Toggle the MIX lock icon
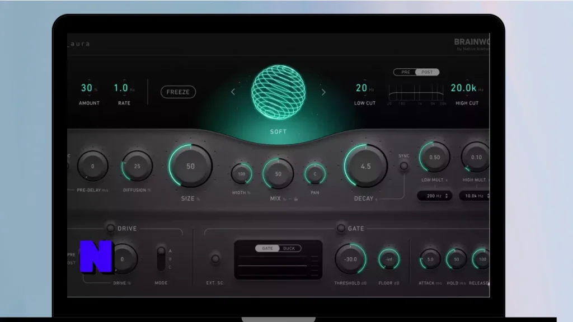The height and width of the screenshot is (322, 573). pos(295,199)
